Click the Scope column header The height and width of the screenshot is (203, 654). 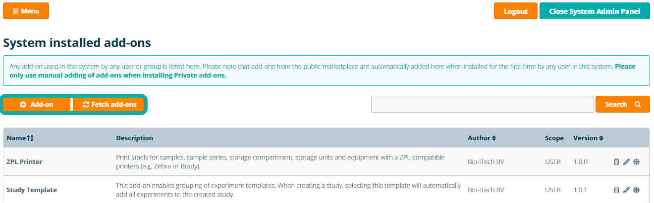coord(554,138)
